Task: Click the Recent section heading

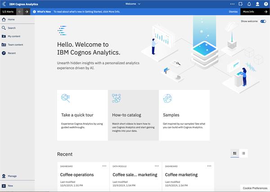Action: [x=65, y=154]
